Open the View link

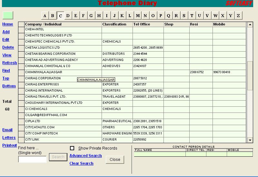point(7,55)
